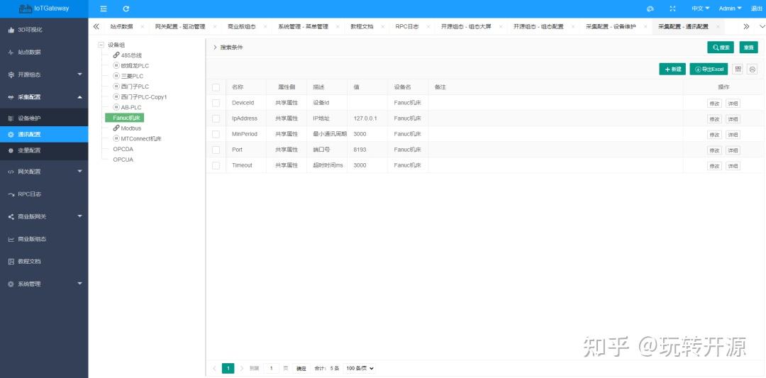This screenshot has width=766, height=378.
Task: Close the 采集配置 - 通讯配置 tab
Action: click(x=718, y=26)
